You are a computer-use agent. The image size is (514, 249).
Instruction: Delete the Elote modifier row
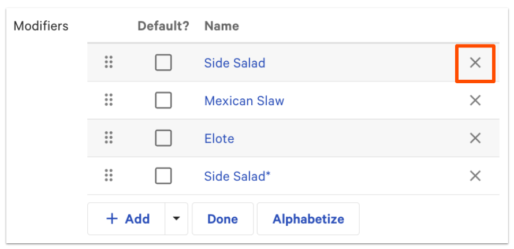(475, 138)
